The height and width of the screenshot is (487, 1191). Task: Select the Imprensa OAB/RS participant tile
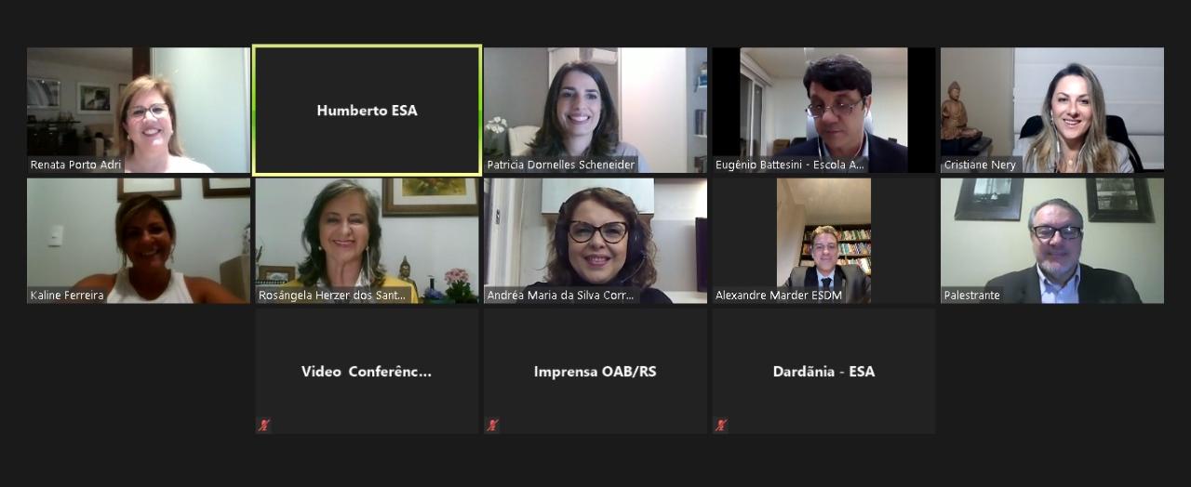click(595, 371)
